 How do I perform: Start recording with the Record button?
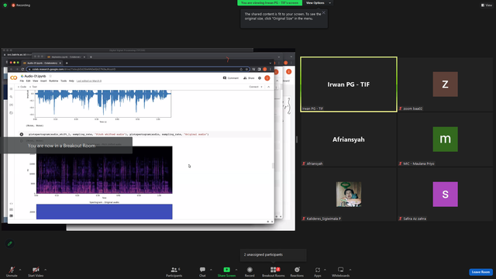pyautogui.click(x=250, y=271)
